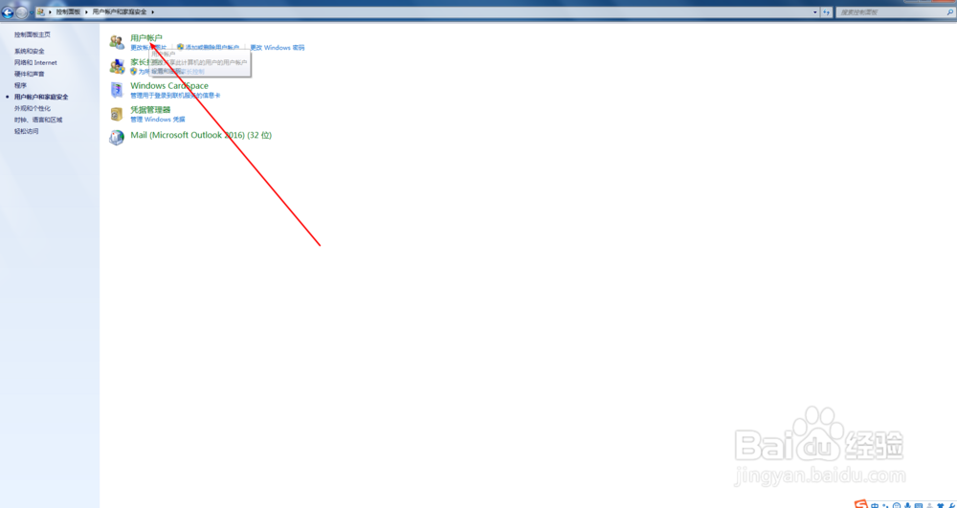This screenshot has width=957, height=508.
Task: Open 添加或删除用户帐户 link
Action: pyautogui.click(x=212, y=48)
